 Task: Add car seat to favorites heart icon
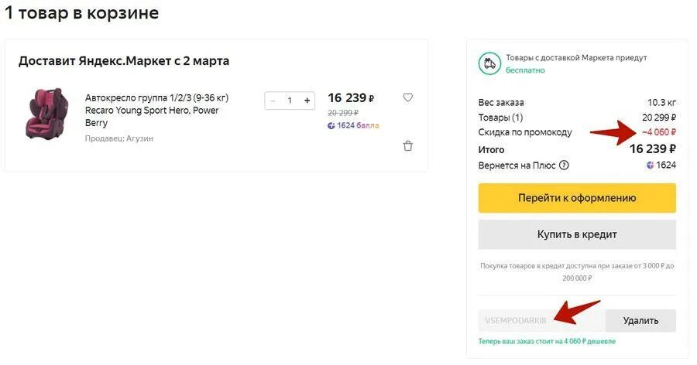[408, 97]
